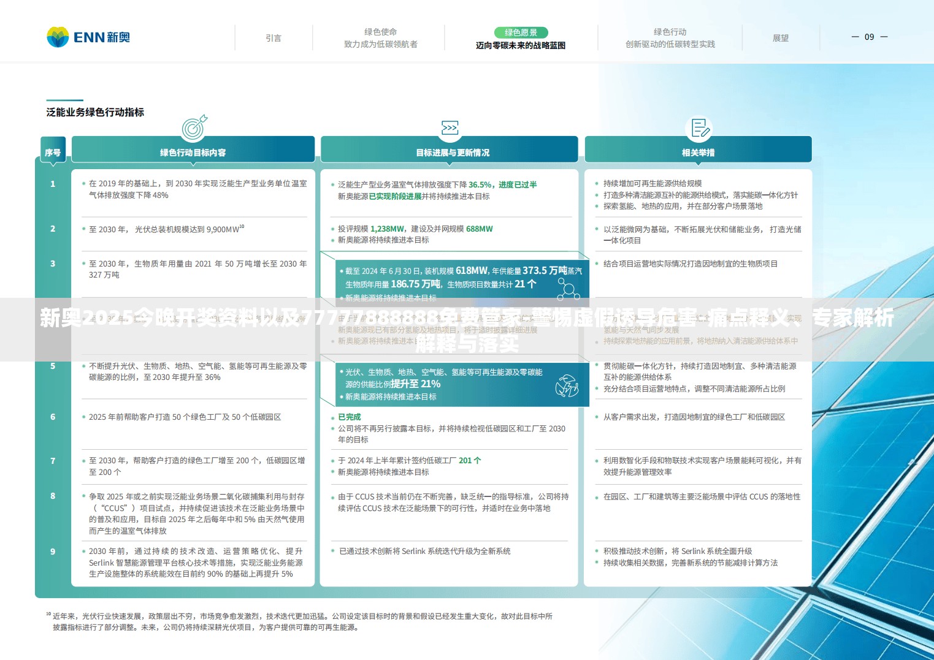The width and height of the screenshot is (934, 660).
Task: Select row number 3 in 序号 column
Action: 53,264
